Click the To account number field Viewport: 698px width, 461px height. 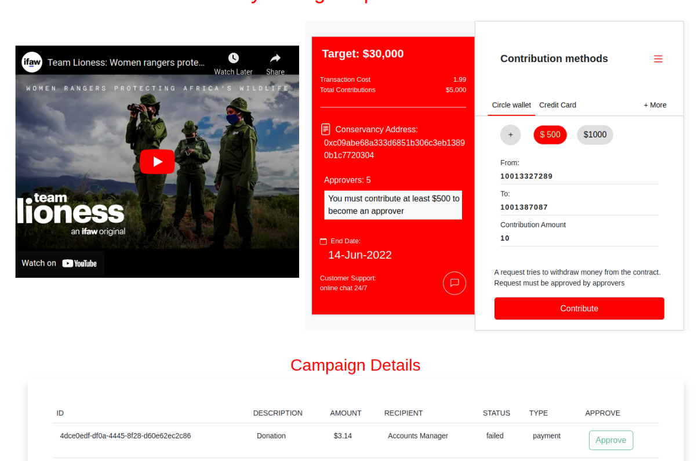click(x=579, y=207)
